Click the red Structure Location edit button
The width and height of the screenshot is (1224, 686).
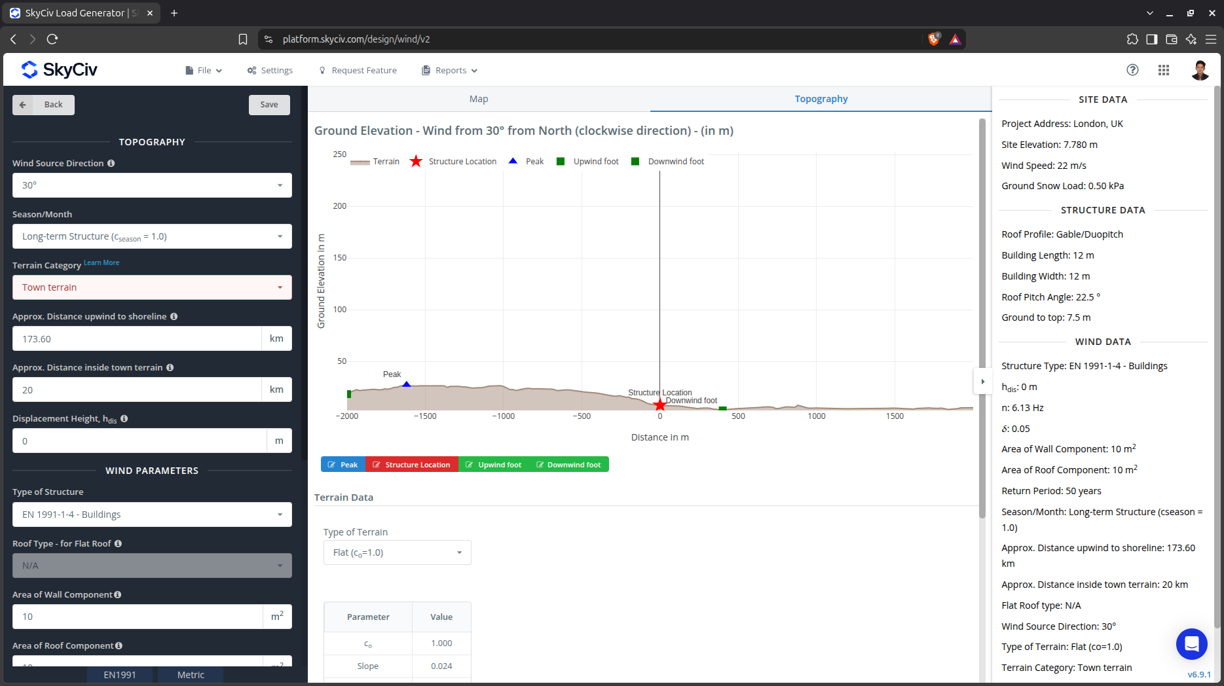click(412, 464)
